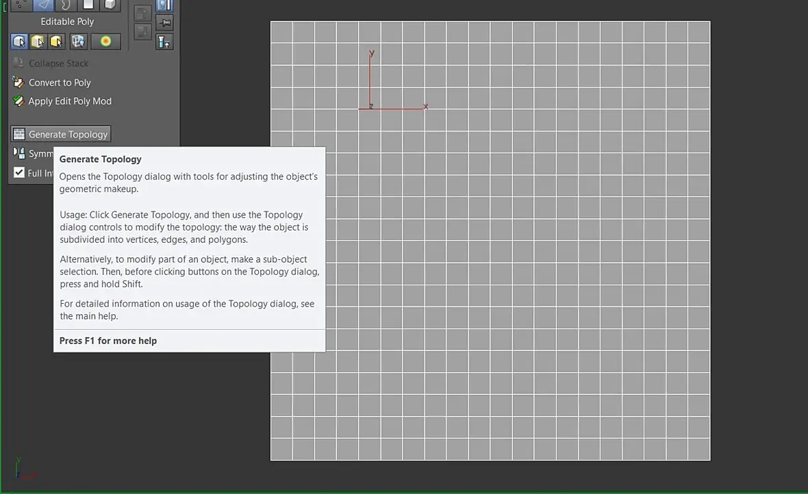Click Convert to Poly
The width and height of the screenshot is (808, 494).
(x=51, y=82)
